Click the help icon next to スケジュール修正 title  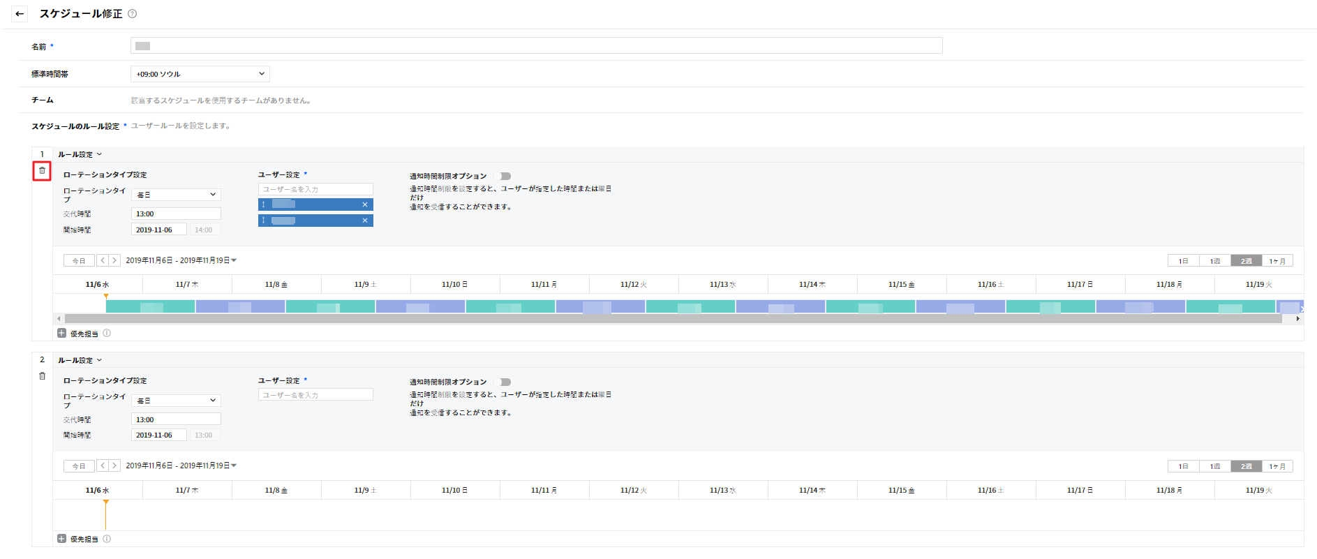click(x=133, y=14)
